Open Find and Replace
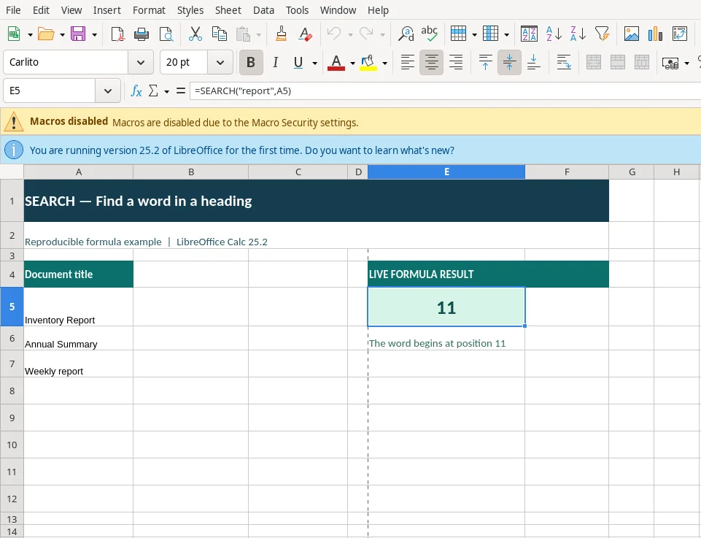Image resolution: width=701 pixels, height=538 pixels. pyautogui.click(x=406, y=34)
